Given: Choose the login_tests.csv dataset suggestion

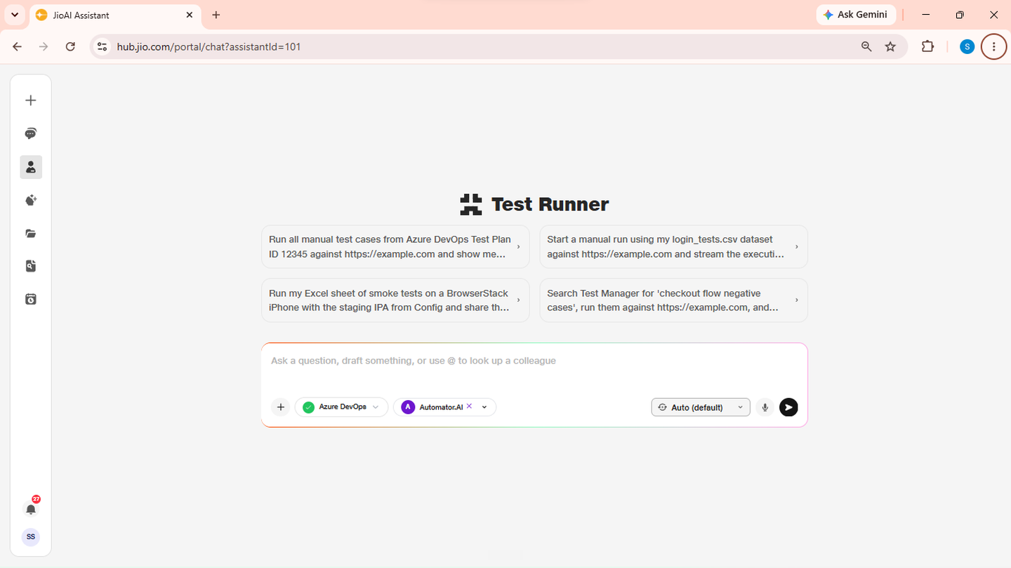Looking at the screenshot, I should [673, 246].
